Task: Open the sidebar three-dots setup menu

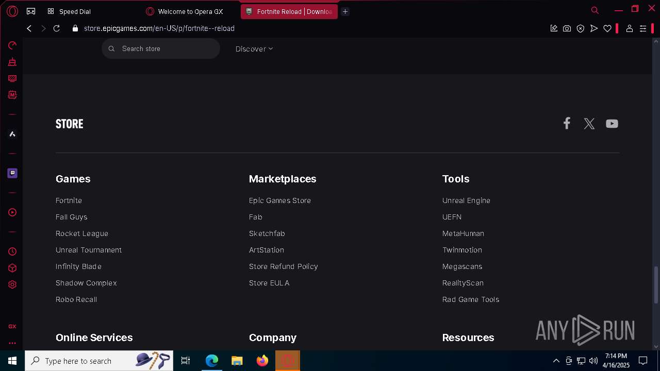Action: coord(12,343)
